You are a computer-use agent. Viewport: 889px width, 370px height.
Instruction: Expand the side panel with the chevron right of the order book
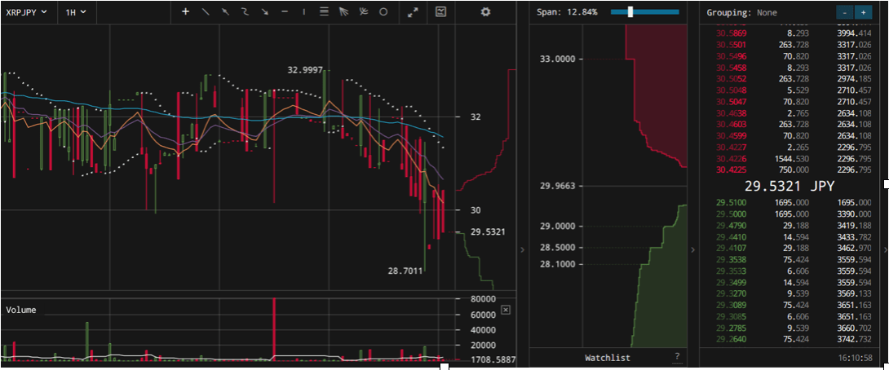pos(887,249)
